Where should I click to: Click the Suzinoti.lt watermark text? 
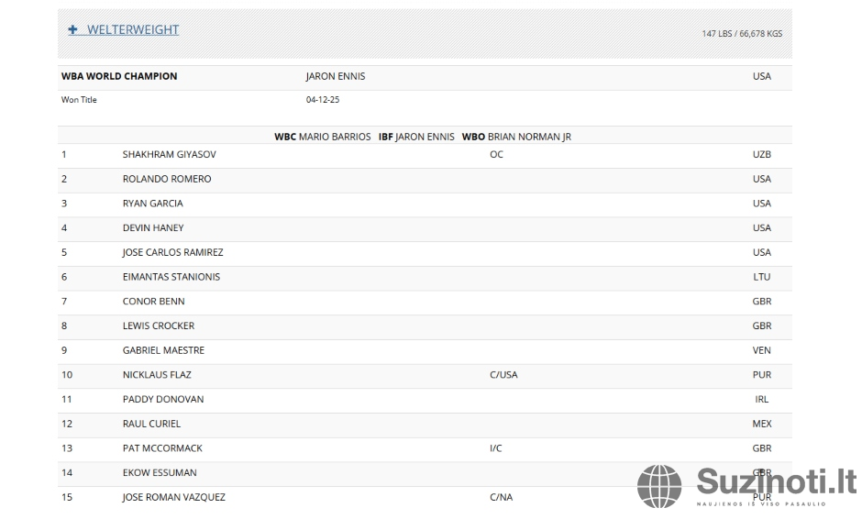[x=775, y=481]
